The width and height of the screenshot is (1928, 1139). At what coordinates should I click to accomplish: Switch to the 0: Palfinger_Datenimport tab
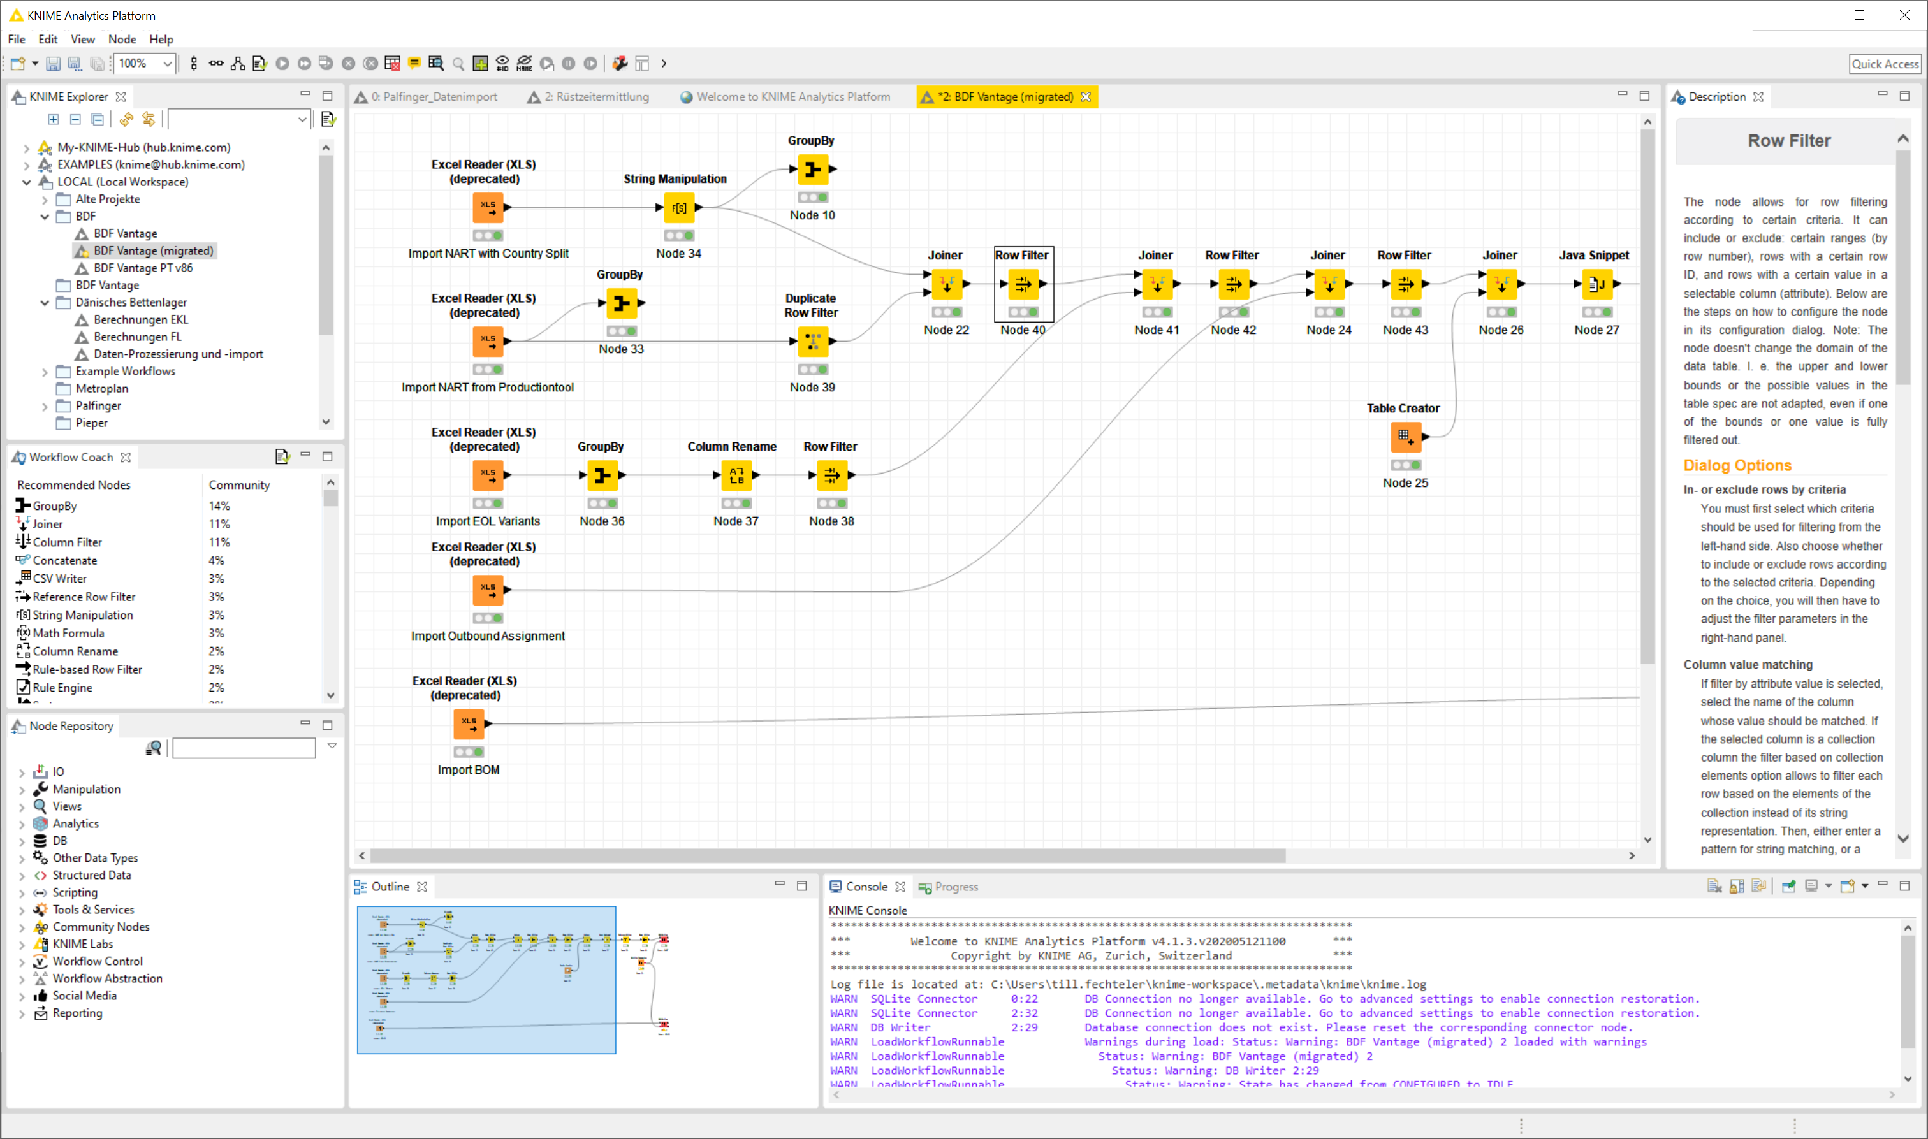(x=427, y=97)
